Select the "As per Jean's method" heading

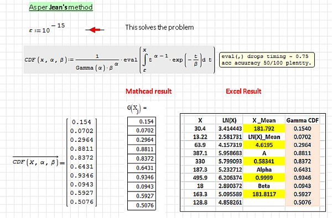(x=61, y=7)
